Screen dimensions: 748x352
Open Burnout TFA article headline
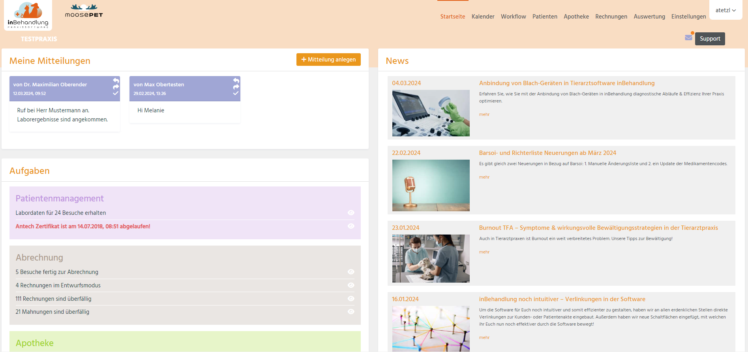[598, 228]
